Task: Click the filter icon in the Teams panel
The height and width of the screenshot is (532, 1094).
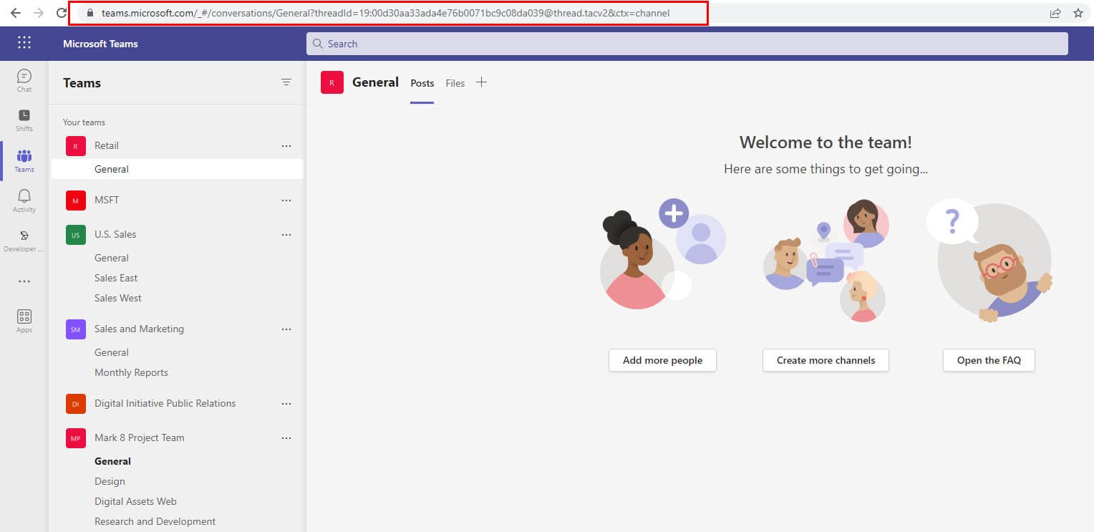Action: (286, 82)
